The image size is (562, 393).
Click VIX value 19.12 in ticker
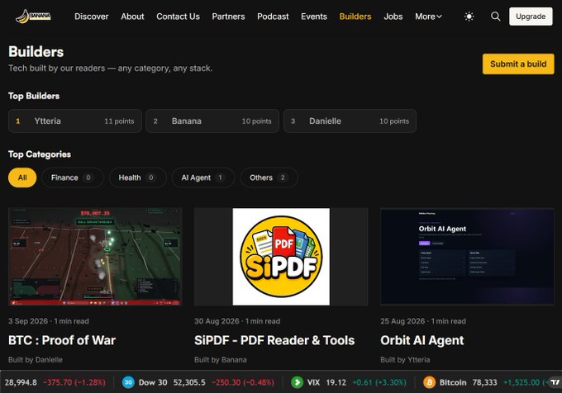(336, 382)
